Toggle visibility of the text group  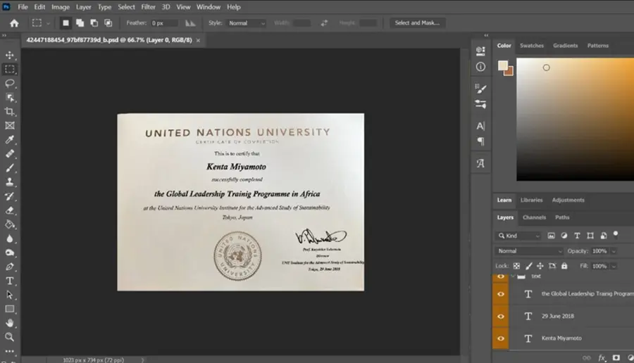[501, 276]
